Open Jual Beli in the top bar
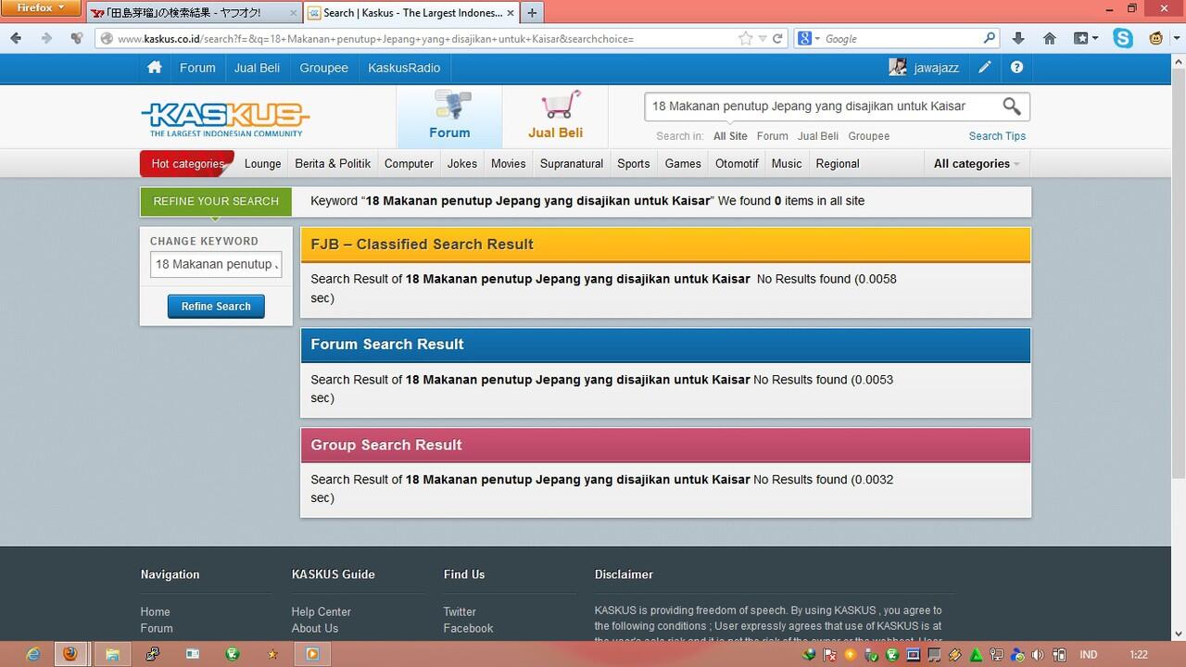The image size is (1186, 667). tap(257, 68)
